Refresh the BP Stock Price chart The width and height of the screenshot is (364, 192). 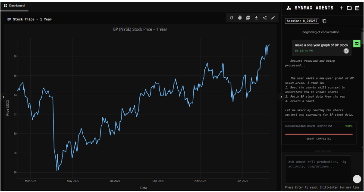click(x=232, y=18)
